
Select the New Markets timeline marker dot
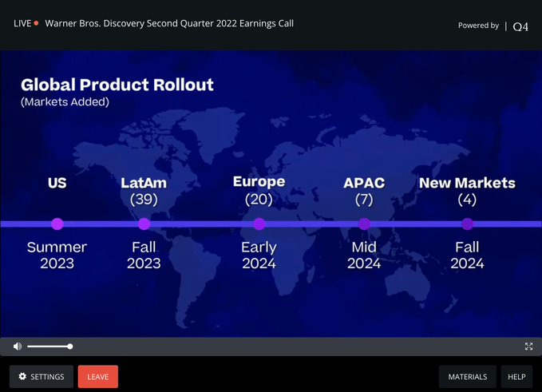[x=467, y=224]
